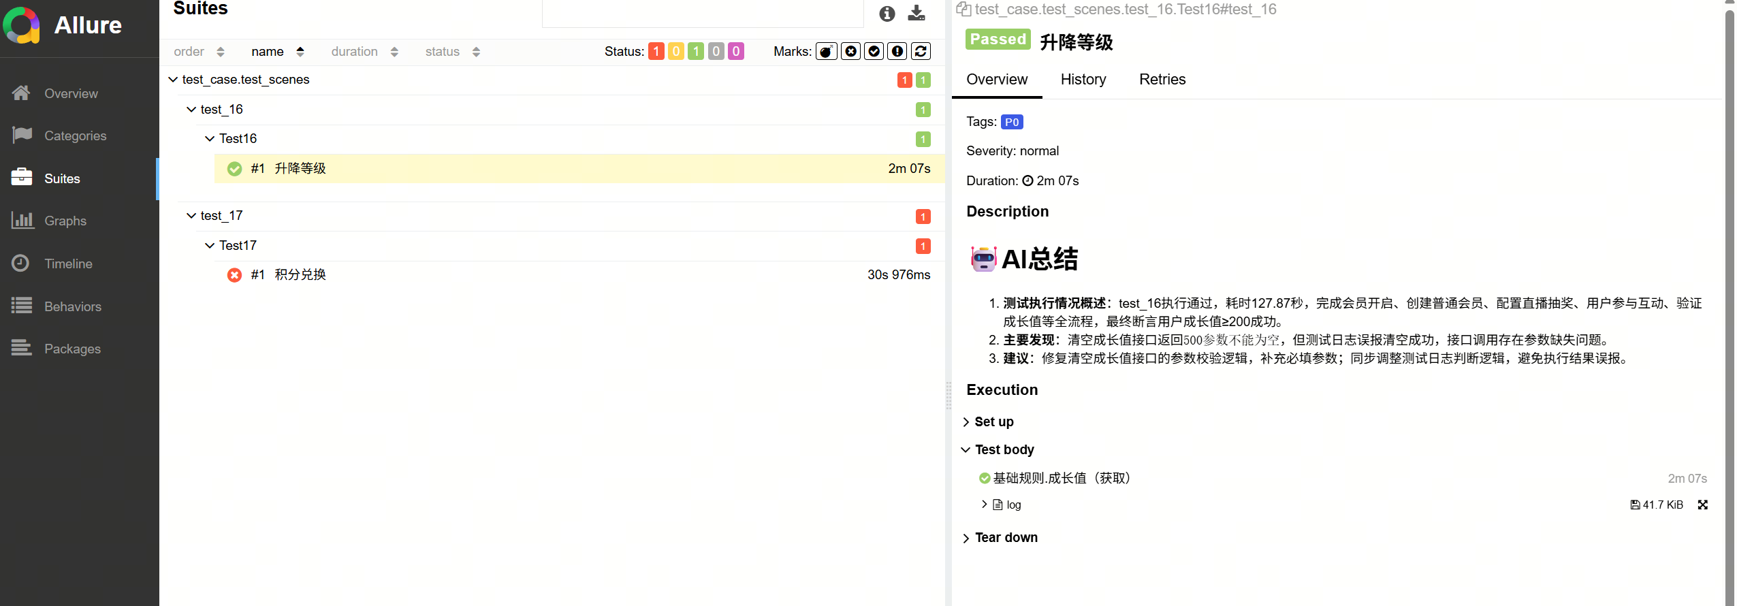Open Packages view in sidebar
Viewport: 1737px width, 606px height.
(x=72, y=349)
